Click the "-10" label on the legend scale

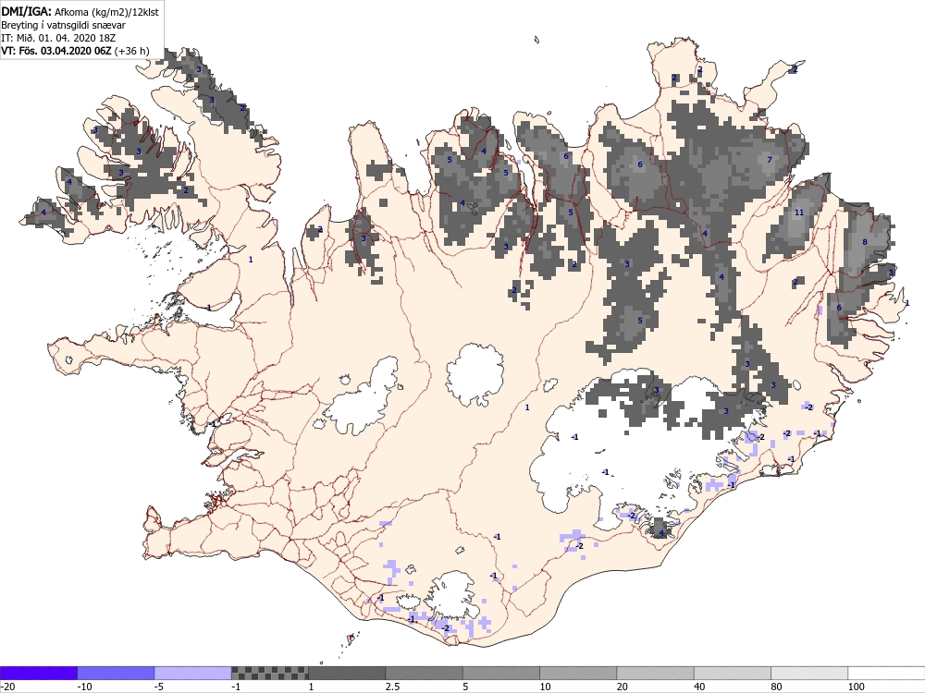(85, 687)
